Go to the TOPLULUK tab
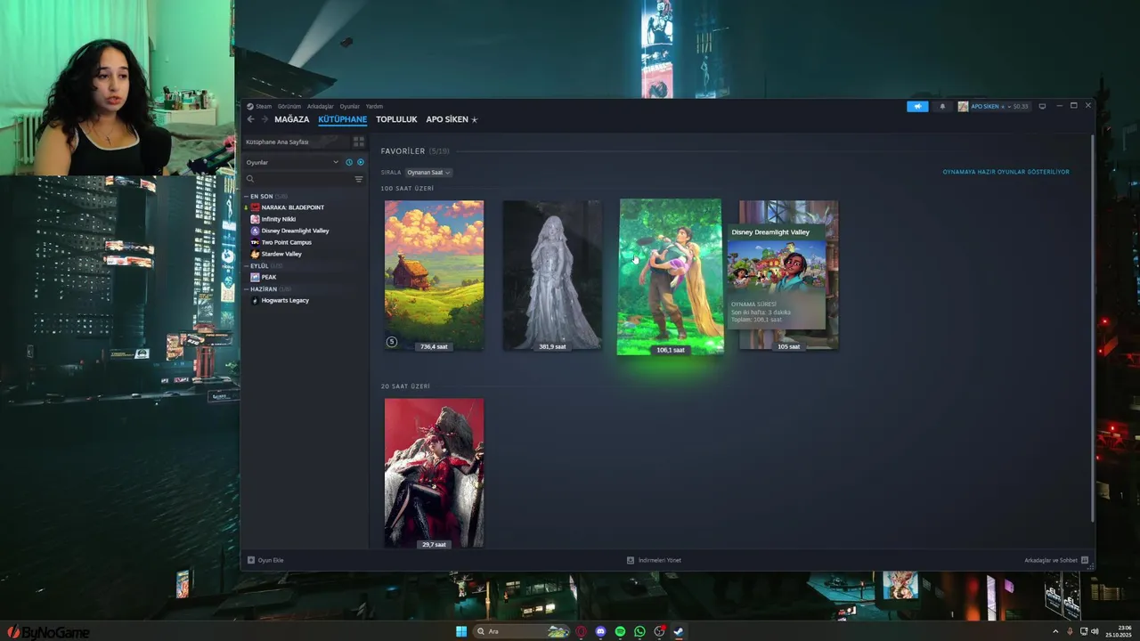 tap(396, 119)
